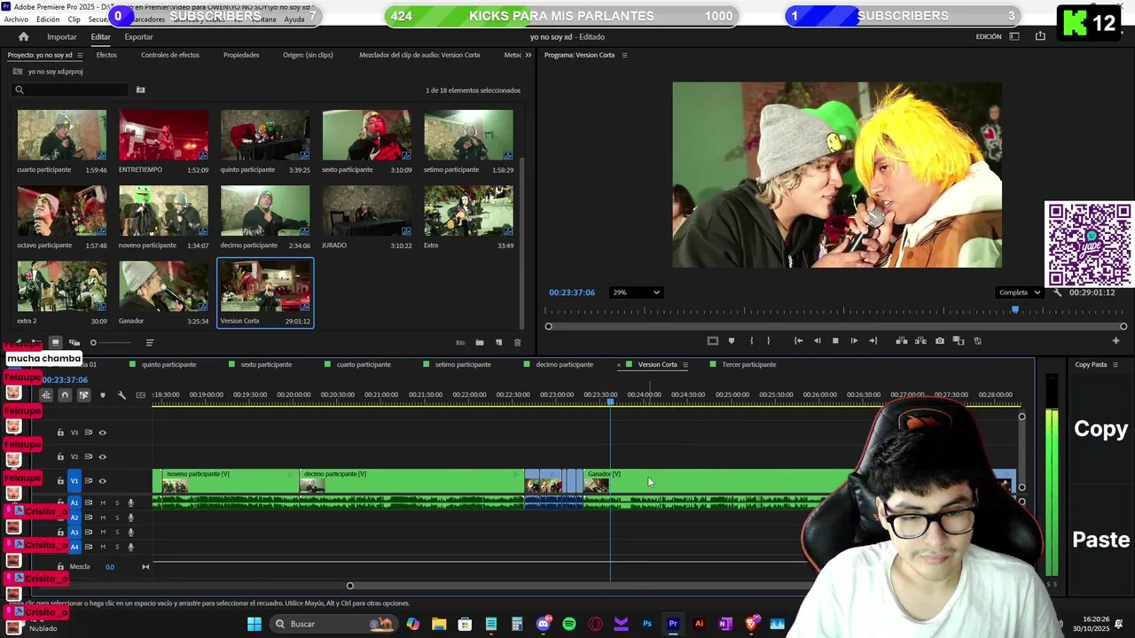Image resolution: width=1135 pixels, height=638 pixels.
Task: Lock the V2 track
Action: [x=60, y=456]
